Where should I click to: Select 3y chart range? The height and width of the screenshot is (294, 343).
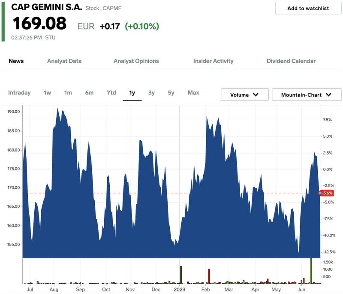[x=151, y=93]
